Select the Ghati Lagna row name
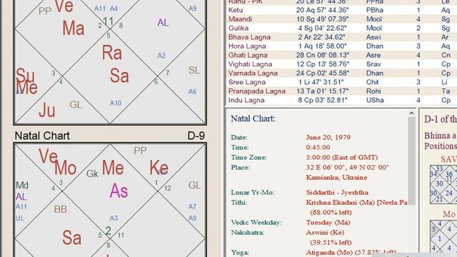Screen dimensions: 457x257 [x=248, y=56]
